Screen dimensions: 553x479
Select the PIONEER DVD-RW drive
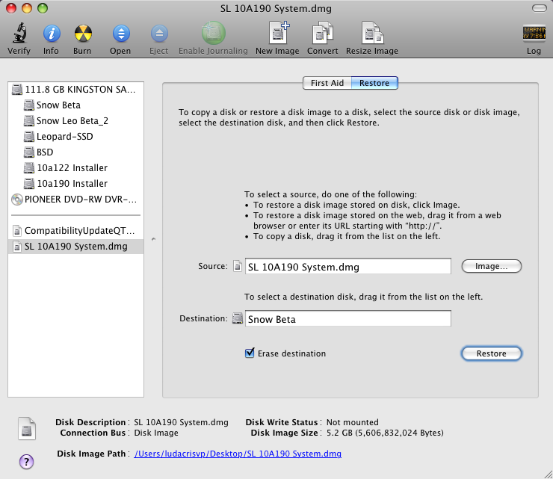(75, 200)
